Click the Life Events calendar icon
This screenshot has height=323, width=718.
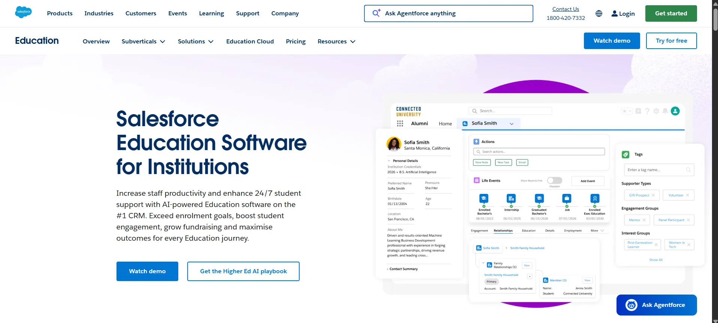pos(476,180)
